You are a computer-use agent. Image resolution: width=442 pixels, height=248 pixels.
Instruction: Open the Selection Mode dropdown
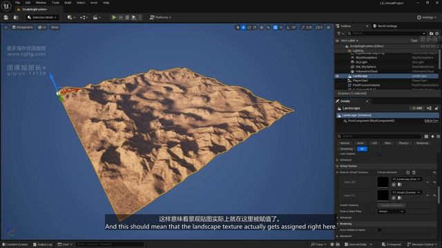pos(42,17)
